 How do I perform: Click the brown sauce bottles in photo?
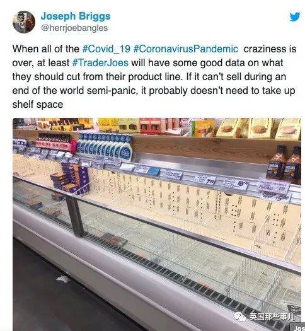(x=284, y=164)
